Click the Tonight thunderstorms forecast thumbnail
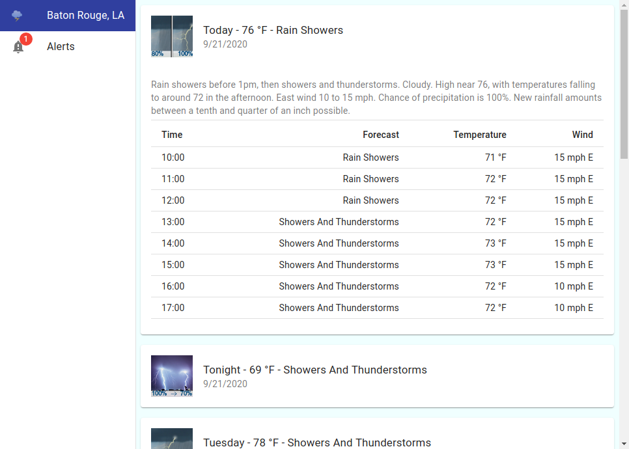Viewport: 629px width, 449px height. pos(172,376)
